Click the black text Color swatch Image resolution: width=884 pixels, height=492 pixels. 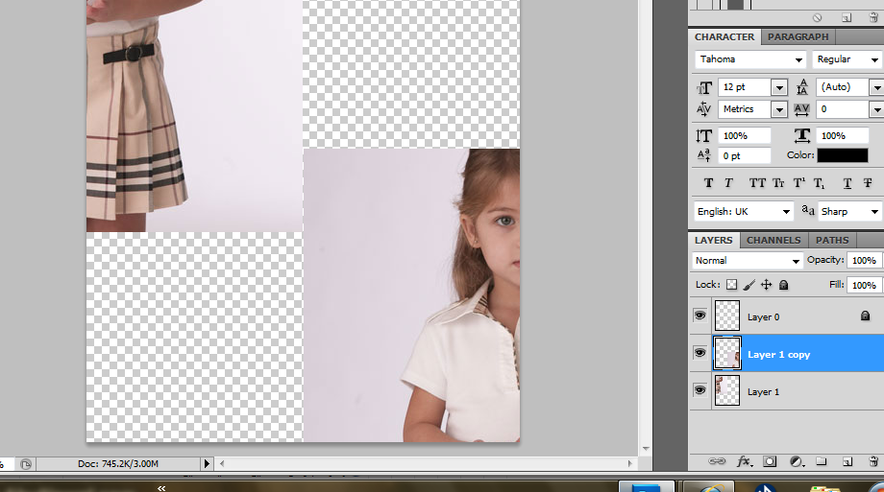click(842, 155)
